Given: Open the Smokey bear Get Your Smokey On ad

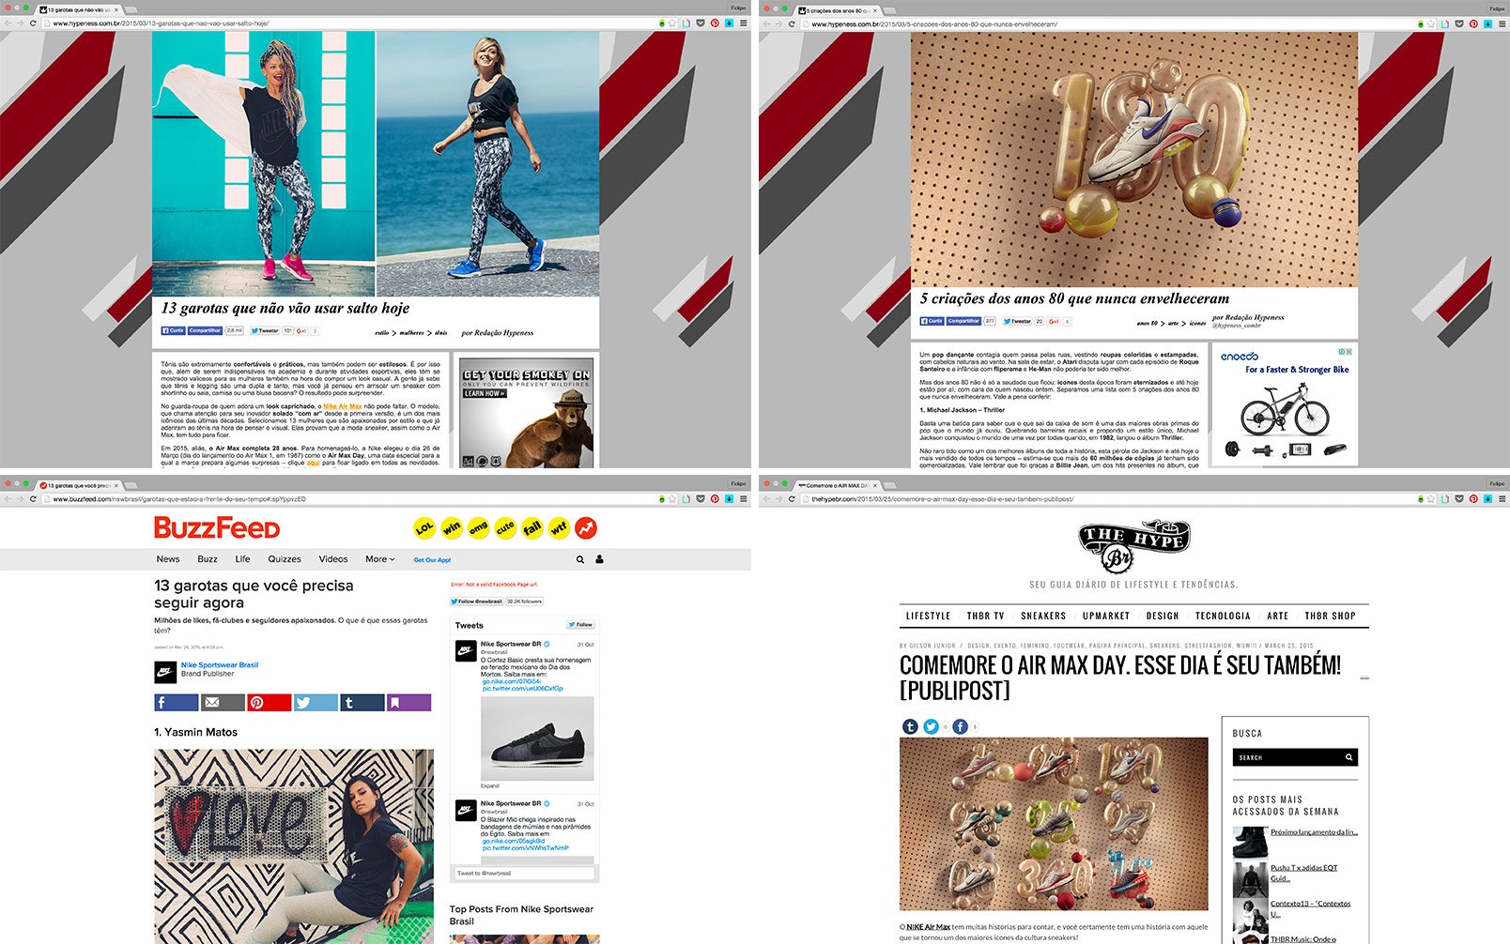Looking at the screenshot, I should (x=527, y=413).
